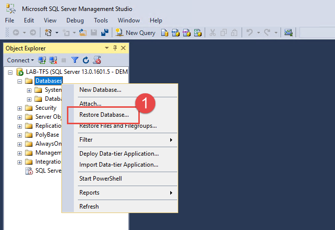This screenshot has width=335, height=230.
Task: Click the Activity Monitor icon in toolbar
Action: 288,33
